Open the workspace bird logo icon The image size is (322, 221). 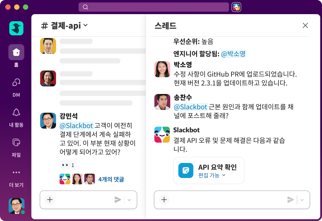tap(16, 28)
